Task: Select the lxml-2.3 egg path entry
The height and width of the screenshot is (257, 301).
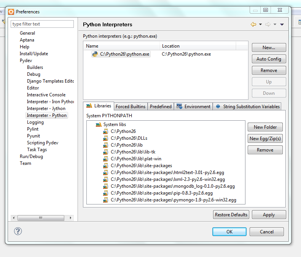Action: coord(167,179)
